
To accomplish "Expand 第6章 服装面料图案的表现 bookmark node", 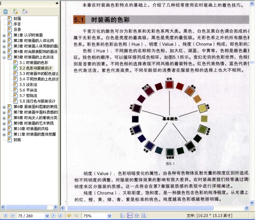I will 4,107.
